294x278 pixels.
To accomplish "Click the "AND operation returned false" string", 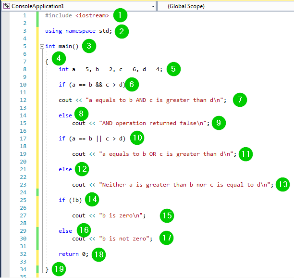I will coord(153,123).
